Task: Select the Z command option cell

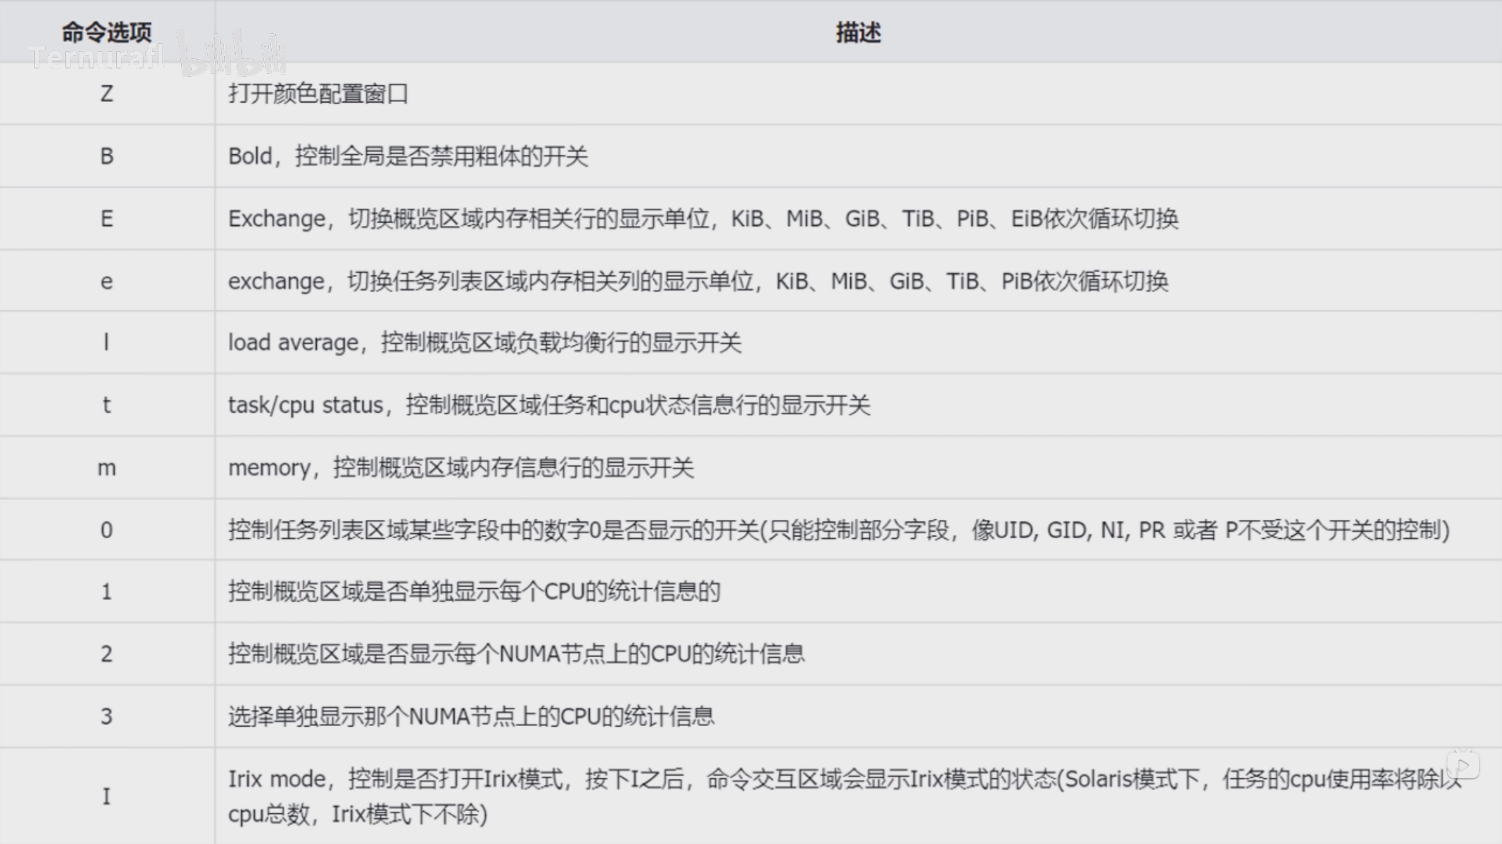Action: [107, 94]
